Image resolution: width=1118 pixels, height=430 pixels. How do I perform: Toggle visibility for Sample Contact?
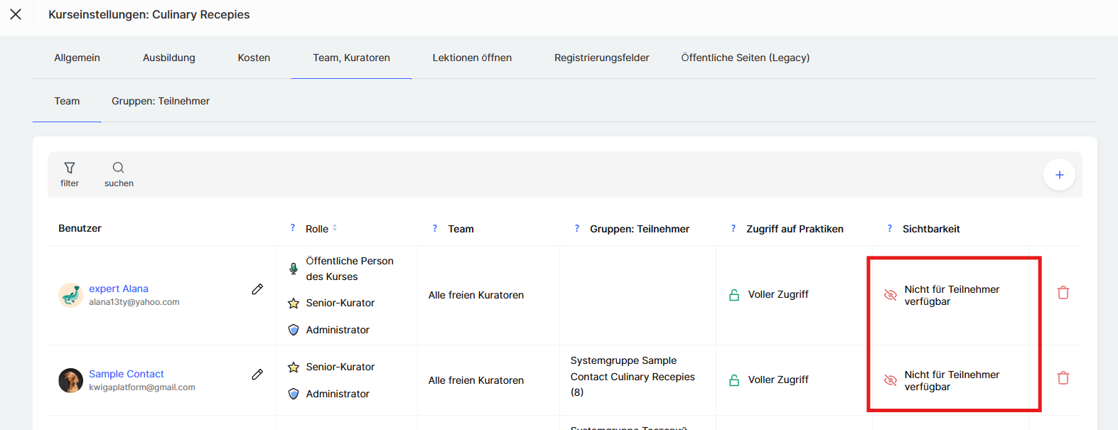coord(890,380)
